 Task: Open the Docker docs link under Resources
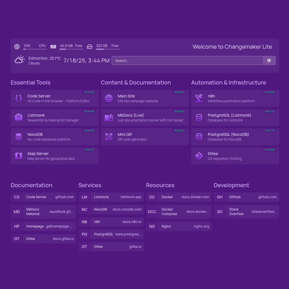[x=178, y=197]
